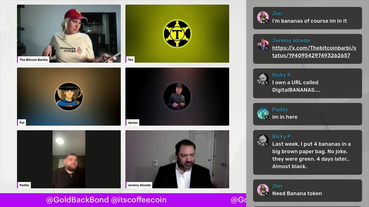Click Jeremy Alcede's chat avatar
The height and width of the screenshot is (207, 369).
263,45
